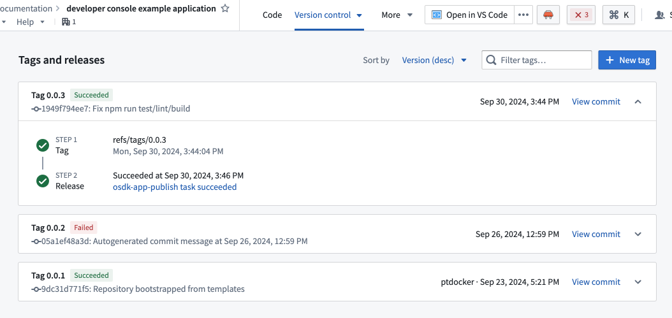Click timestamp Mon, Sep 30, 2024, 3:44:04 PM

168,151
